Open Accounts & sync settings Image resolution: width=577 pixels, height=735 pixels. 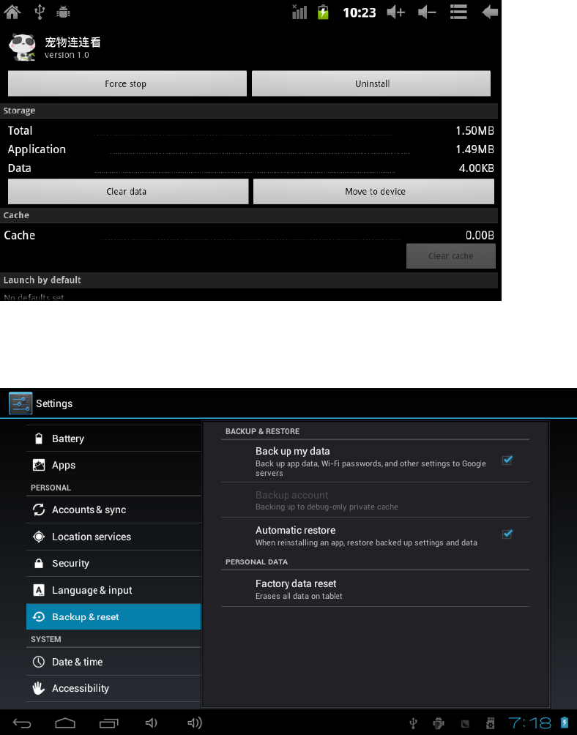tap(113, 510)
